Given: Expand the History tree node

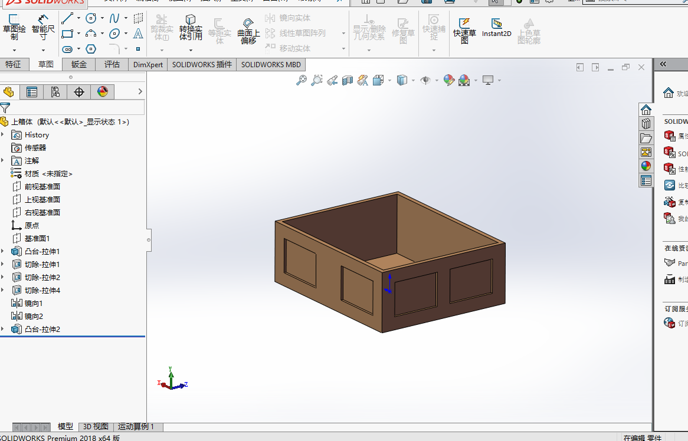Looking at the screenshot, I should pos(2,134).
